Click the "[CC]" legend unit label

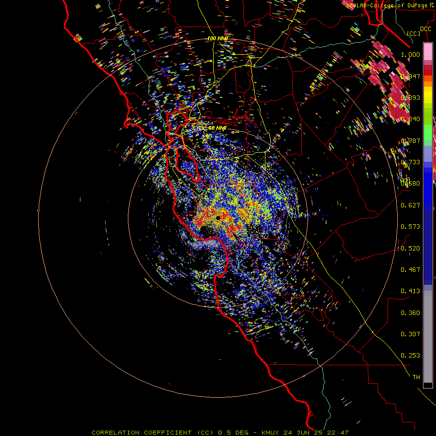pos(414,33)
